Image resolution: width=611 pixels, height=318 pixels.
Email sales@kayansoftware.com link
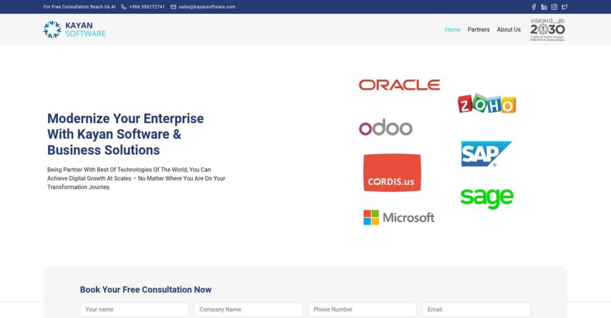(x=207, y=7)
